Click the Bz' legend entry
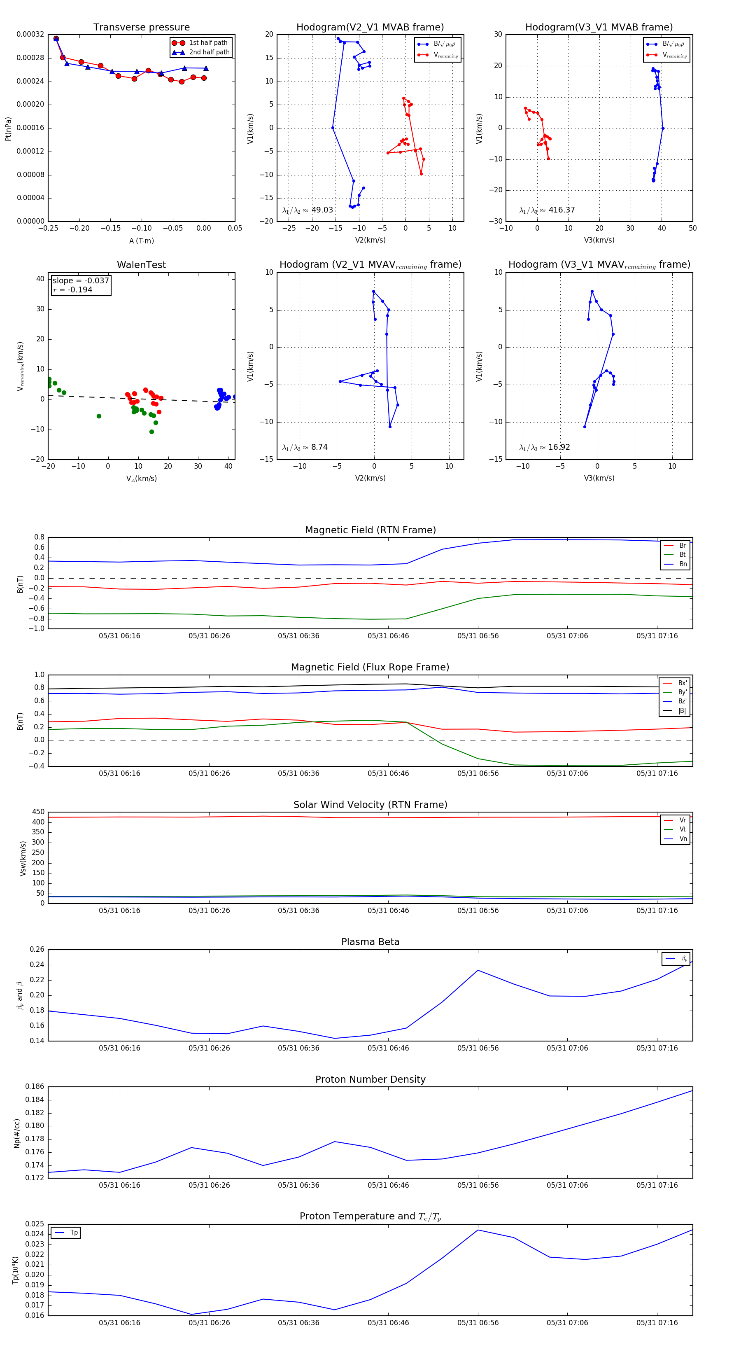 click(675, 701)
